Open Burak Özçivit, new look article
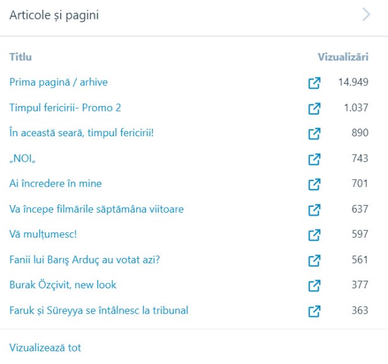Viewport: 388px width, 364px height. (x=63, y=285)
